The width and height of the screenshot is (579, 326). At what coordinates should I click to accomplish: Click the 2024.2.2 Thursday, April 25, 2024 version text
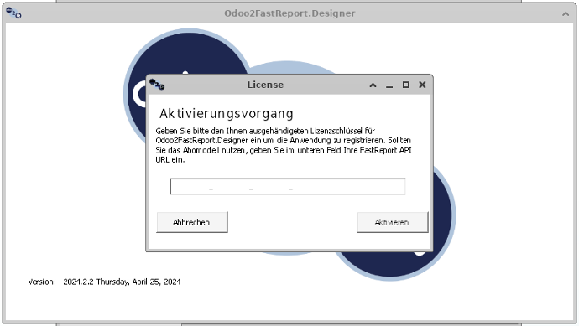(122, 282)
